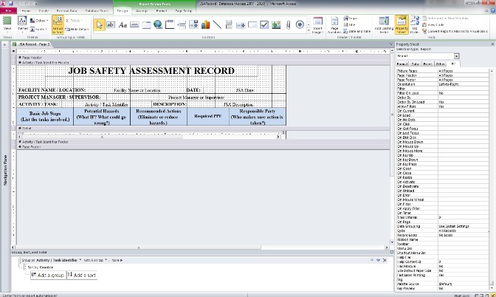Choose the Chart control
Screen dimensions: 496x297
206,24
